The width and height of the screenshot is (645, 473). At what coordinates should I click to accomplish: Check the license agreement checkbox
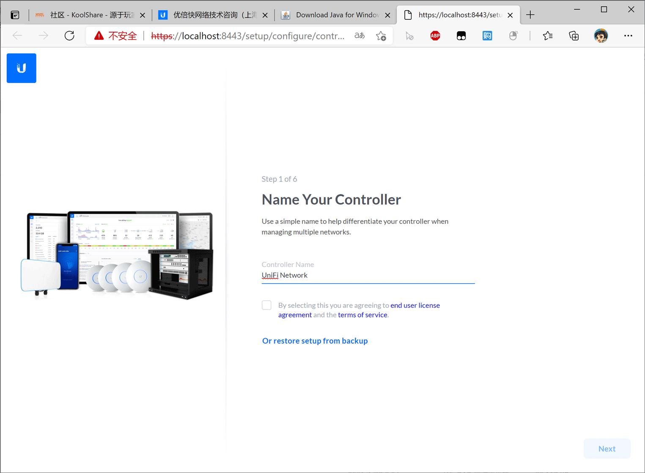pyautogui.click(x=266, y=305)
